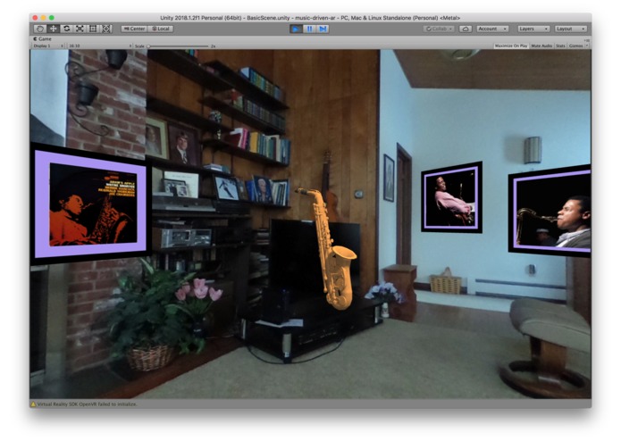Select the Rect transform tool
Screen dimensions: 621x441
[x=93, y=29]
